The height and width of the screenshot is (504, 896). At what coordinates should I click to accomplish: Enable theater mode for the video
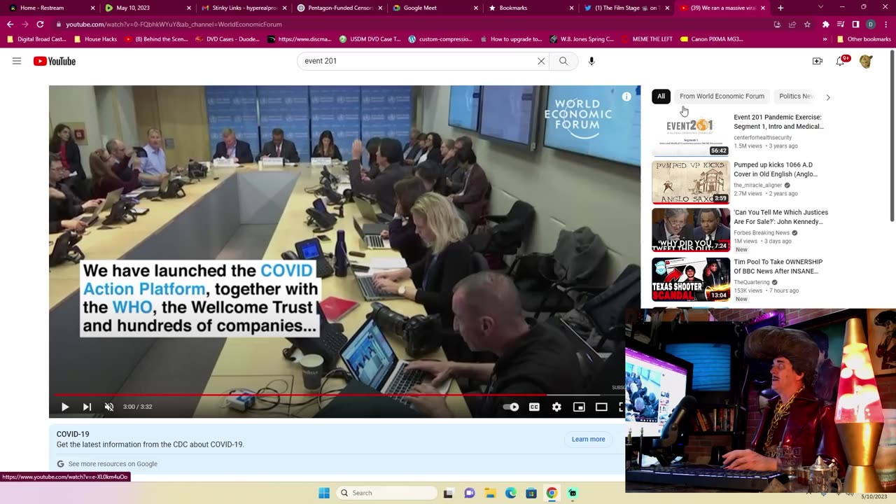[601, 407]
